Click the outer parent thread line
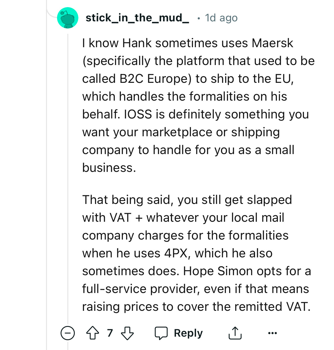Screen dimensions: 334x350 tap(47, 178)
